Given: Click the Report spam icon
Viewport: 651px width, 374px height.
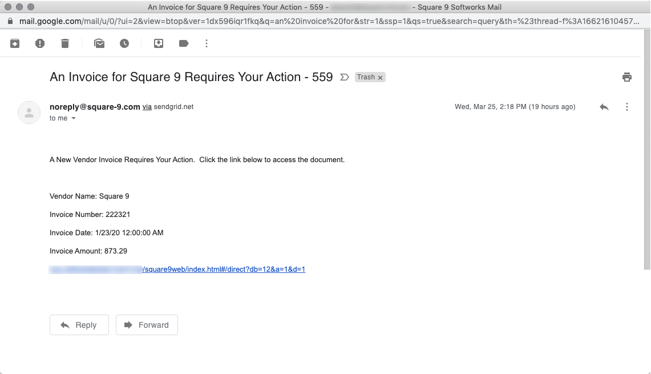Looking at the screenshot, I should tap(40, 43).
